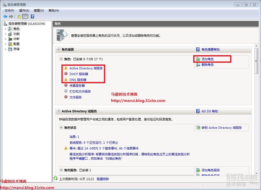Open the 文件(F) menu
The width and height of the screenshot is (261, 190).
pyautogui.click(x=9, y=10)
